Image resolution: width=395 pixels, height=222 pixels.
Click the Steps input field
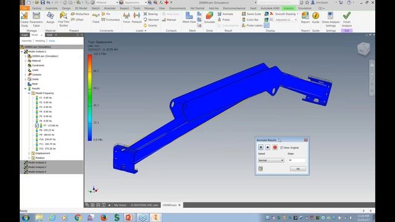click(x=297, y=160)
